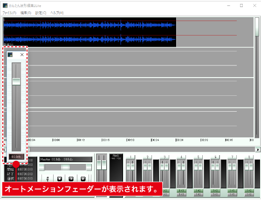Click the 00:12 mark on the time ruler
261x200 pixels.
point(81,140)
